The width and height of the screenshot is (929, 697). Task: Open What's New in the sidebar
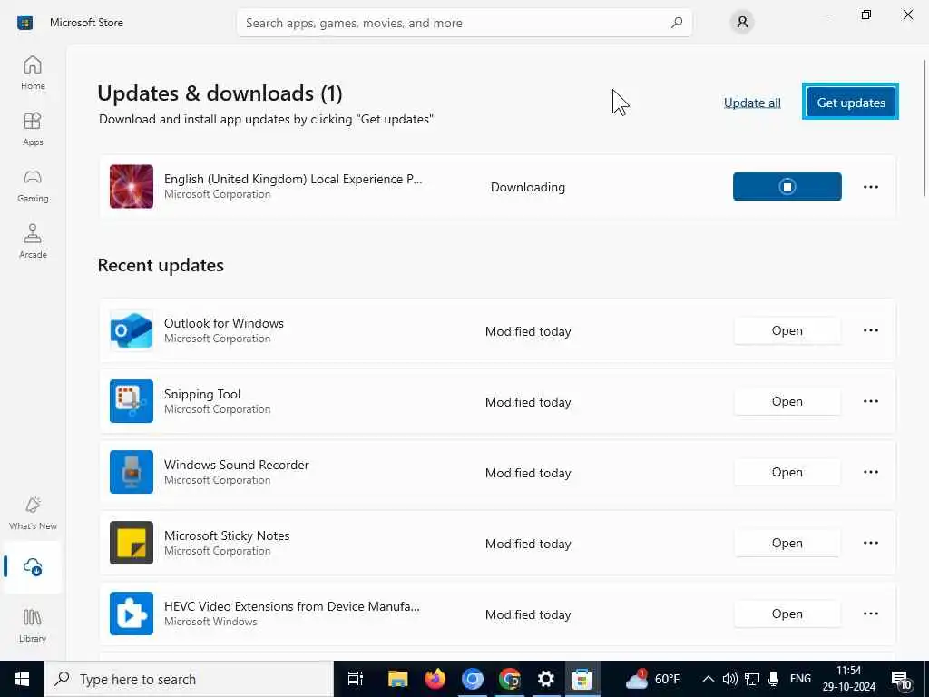(33, 513)
